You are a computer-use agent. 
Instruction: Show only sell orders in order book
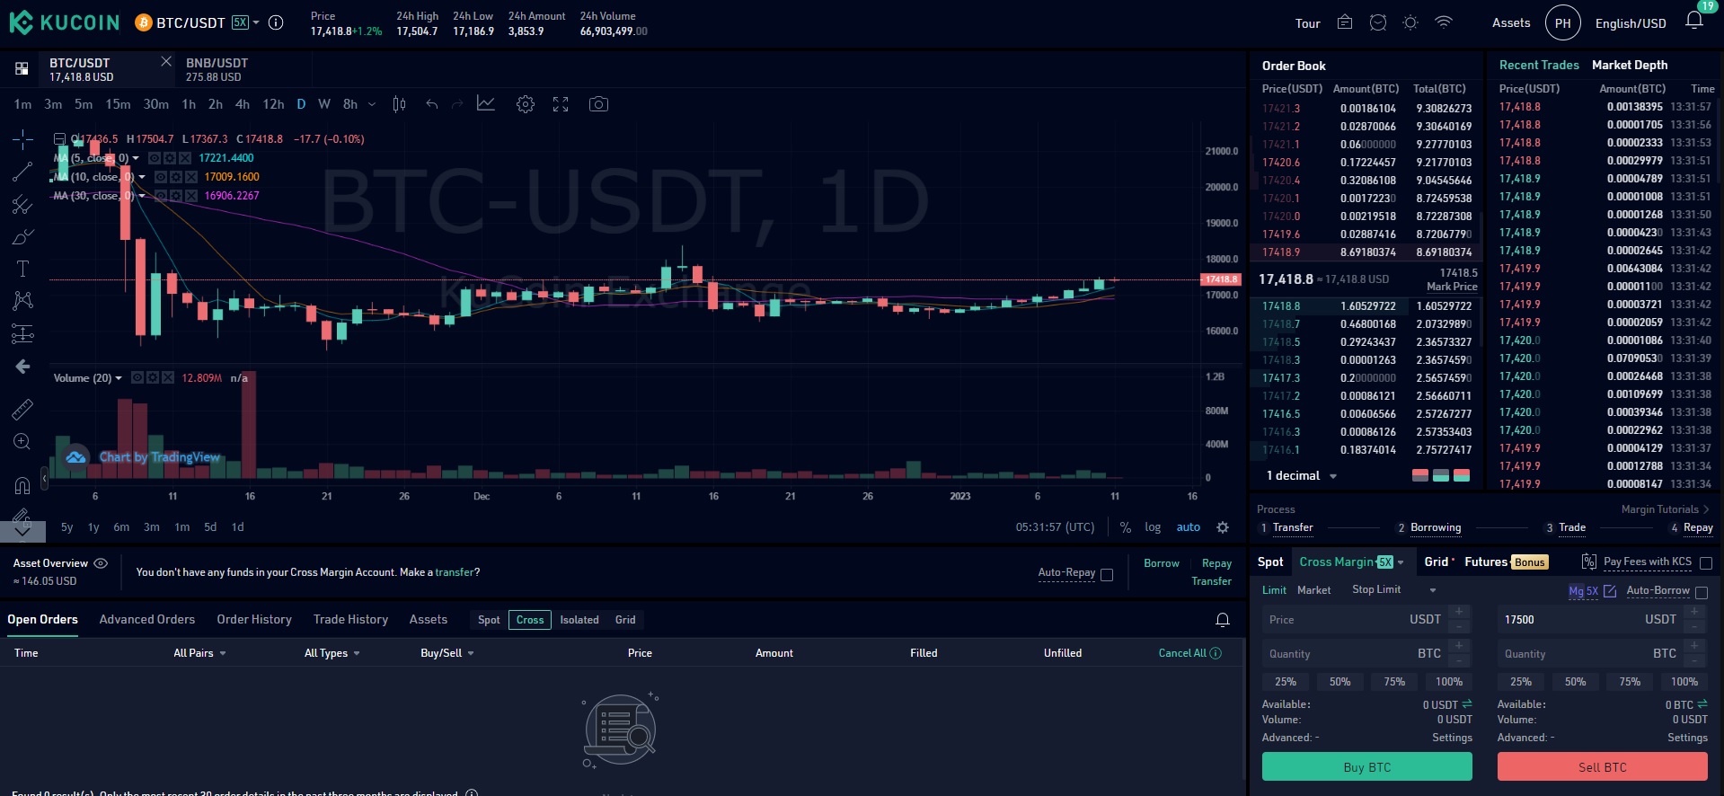tap(1420, 476)
